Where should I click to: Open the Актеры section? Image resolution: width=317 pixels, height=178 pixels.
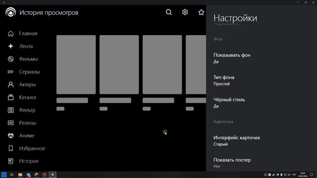27,85
